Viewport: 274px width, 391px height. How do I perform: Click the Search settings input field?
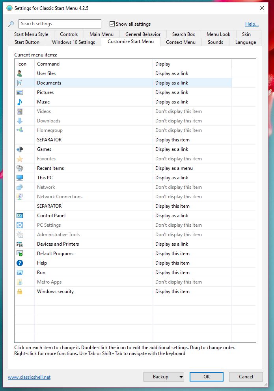click(x=60, y=24)
